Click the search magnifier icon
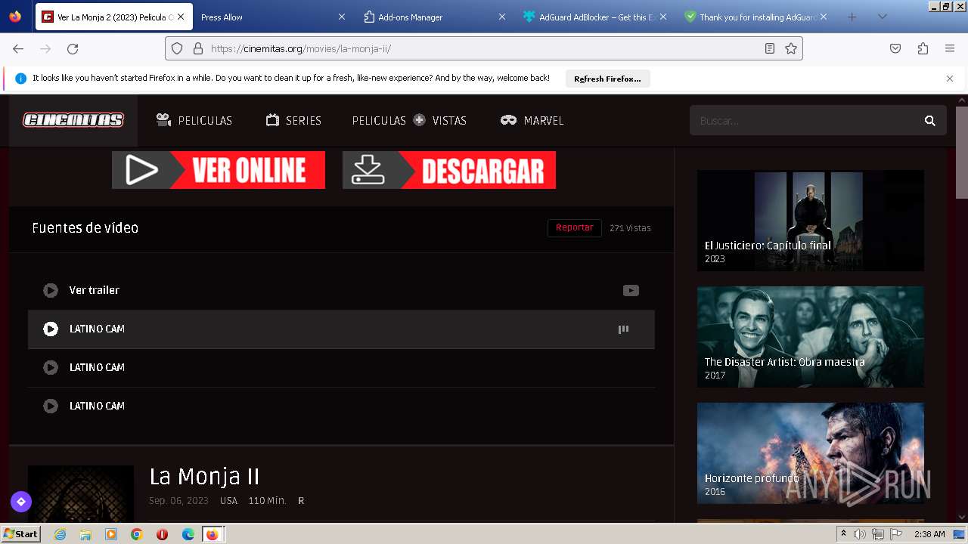 tap(930, 121)
